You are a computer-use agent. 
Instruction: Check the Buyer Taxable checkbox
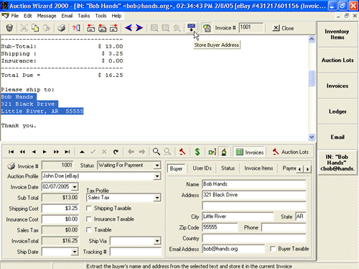[273, 249]
